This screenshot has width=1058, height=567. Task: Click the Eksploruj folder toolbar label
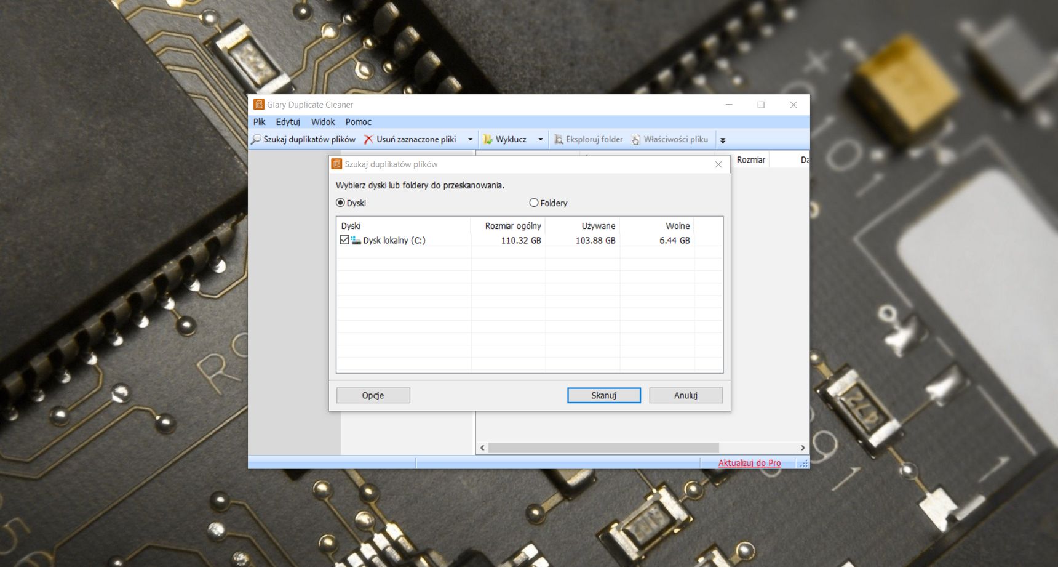click(594, 140)
